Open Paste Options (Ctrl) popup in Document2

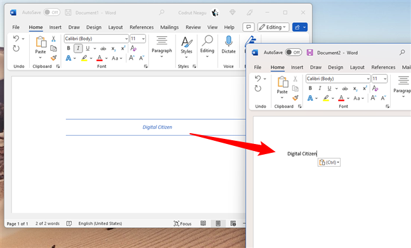click(x=329, y=162)
